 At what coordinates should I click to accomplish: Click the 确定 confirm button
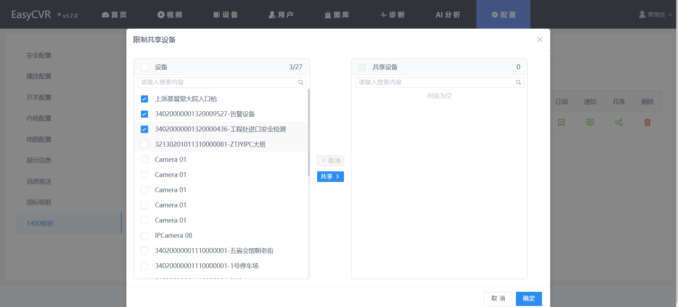click(529, 299)
